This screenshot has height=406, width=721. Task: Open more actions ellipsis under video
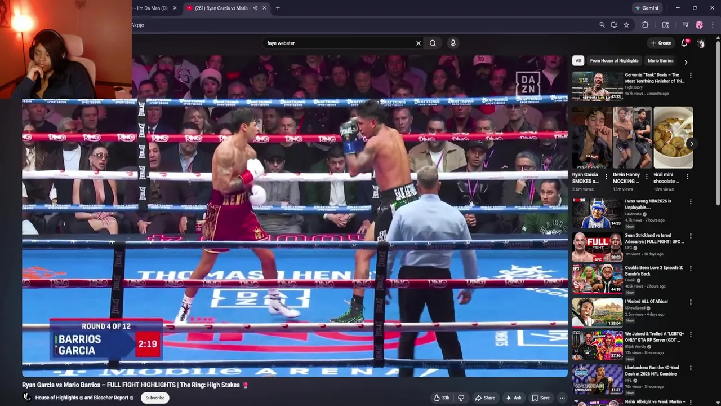click(x=562, y=398)
